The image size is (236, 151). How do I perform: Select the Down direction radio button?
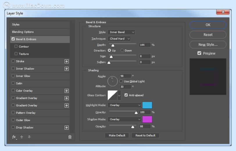coord(122,50)
